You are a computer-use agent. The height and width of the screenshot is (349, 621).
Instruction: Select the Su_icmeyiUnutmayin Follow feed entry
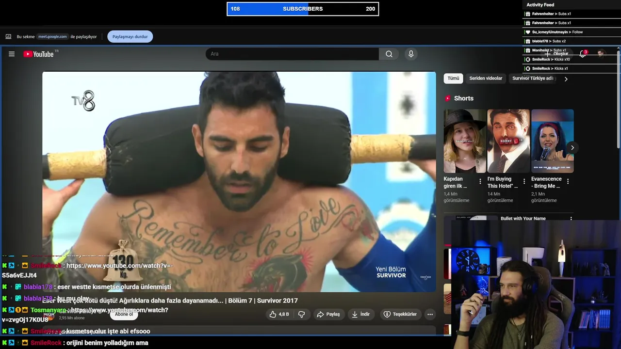[x=572, y=32]
